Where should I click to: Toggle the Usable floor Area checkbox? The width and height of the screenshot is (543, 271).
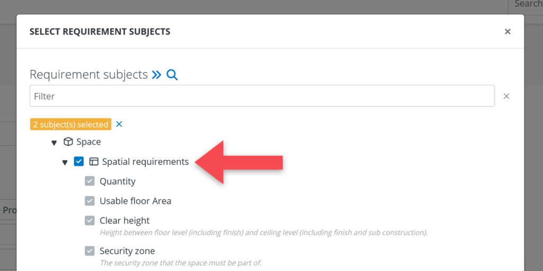tap(90, 201)
